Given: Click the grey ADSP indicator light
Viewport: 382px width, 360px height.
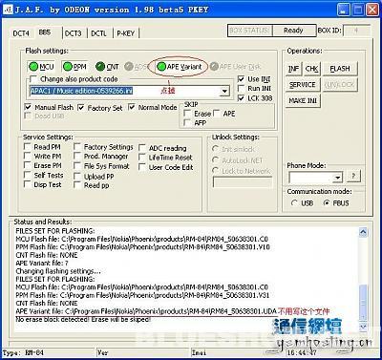Looking at the screenshot, I should pos(129,67).
